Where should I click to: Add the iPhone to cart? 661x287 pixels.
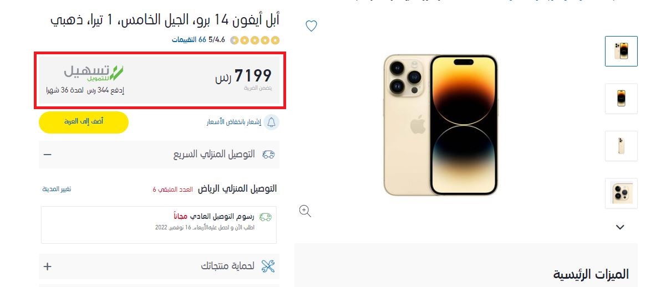[x=84, y=122]
